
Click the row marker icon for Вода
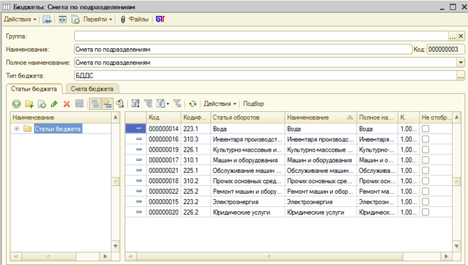(139, 129)
